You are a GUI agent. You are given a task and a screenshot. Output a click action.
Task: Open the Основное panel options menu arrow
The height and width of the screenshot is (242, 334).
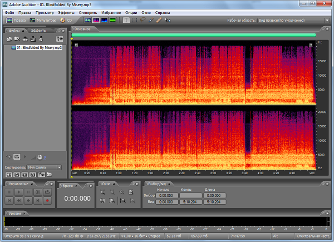pyautogui.click(x=327, y=29)
